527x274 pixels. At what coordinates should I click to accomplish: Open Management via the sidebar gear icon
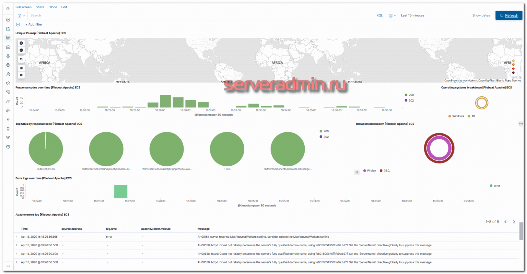[x=8, y=147]
